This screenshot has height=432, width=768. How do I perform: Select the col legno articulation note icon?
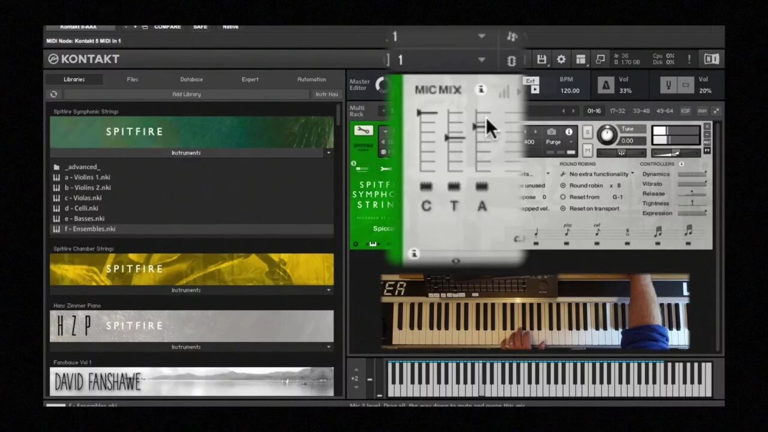click(x=597, y=231)
